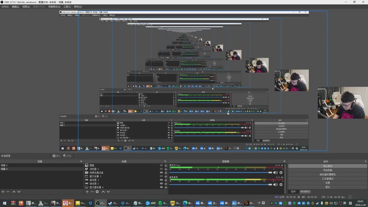Click the 显示器采集 4 monitor icon
This screenshot has height=207, width=368.
tap(86, 187)
